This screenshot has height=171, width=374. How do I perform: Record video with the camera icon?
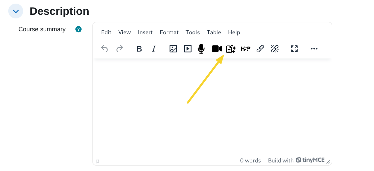pyautogui.click(x=217, y=49)
